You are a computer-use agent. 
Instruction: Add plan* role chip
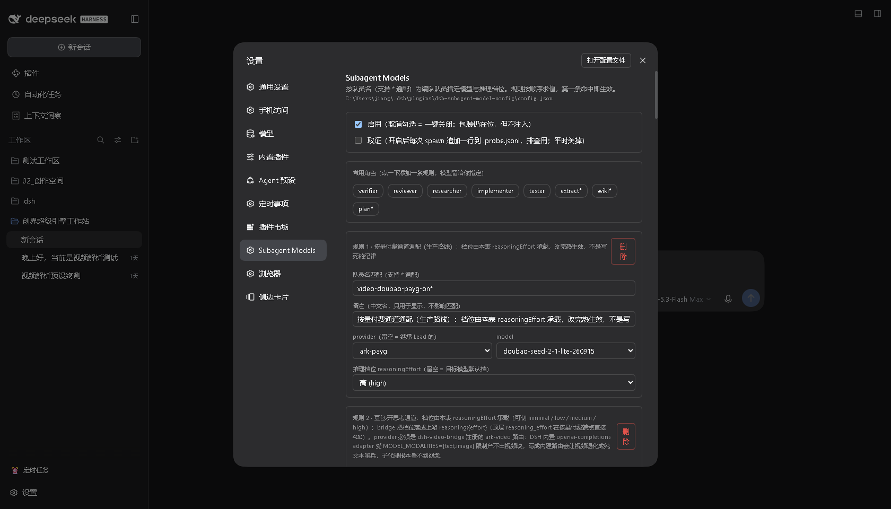click(366, 209)
